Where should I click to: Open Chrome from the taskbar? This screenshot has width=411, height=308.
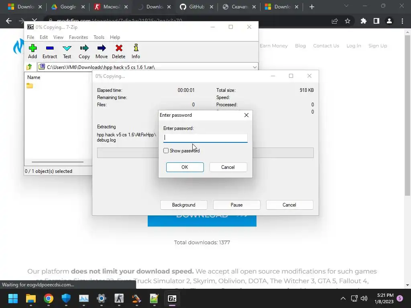49,298
